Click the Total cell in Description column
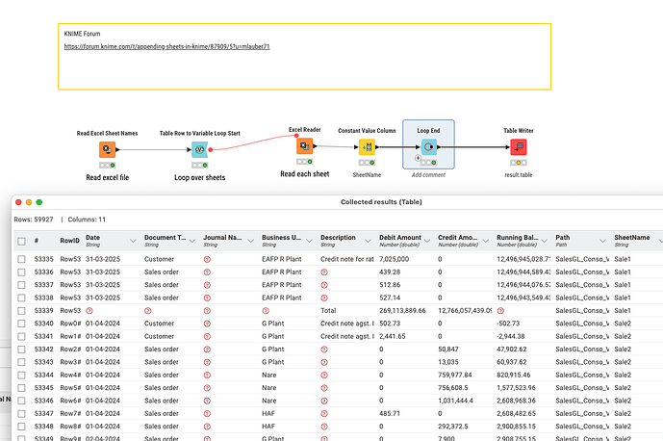This screenshot has height=441, width=663. [x=328, y=311]
